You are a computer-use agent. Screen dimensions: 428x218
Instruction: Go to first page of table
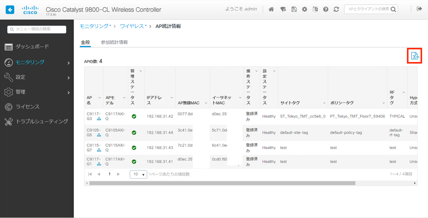point(90,174)
